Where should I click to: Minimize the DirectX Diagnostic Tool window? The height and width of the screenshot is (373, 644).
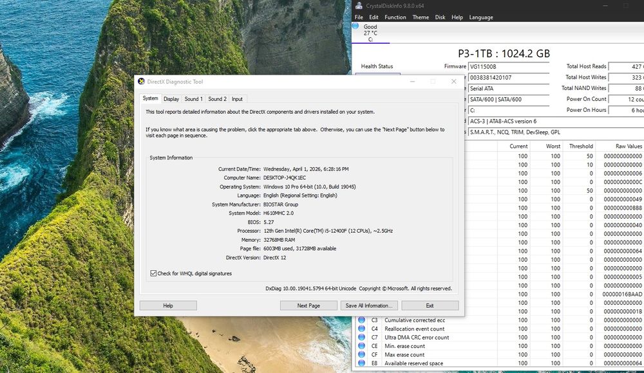(412, 81)
